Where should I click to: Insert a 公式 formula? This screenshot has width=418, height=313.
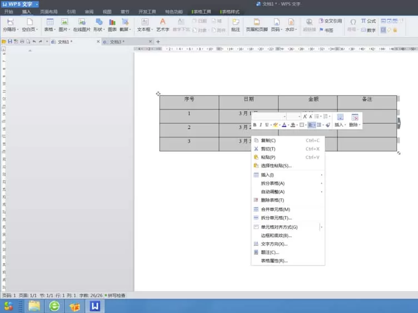pyautogui.click(x=369, y=21)
